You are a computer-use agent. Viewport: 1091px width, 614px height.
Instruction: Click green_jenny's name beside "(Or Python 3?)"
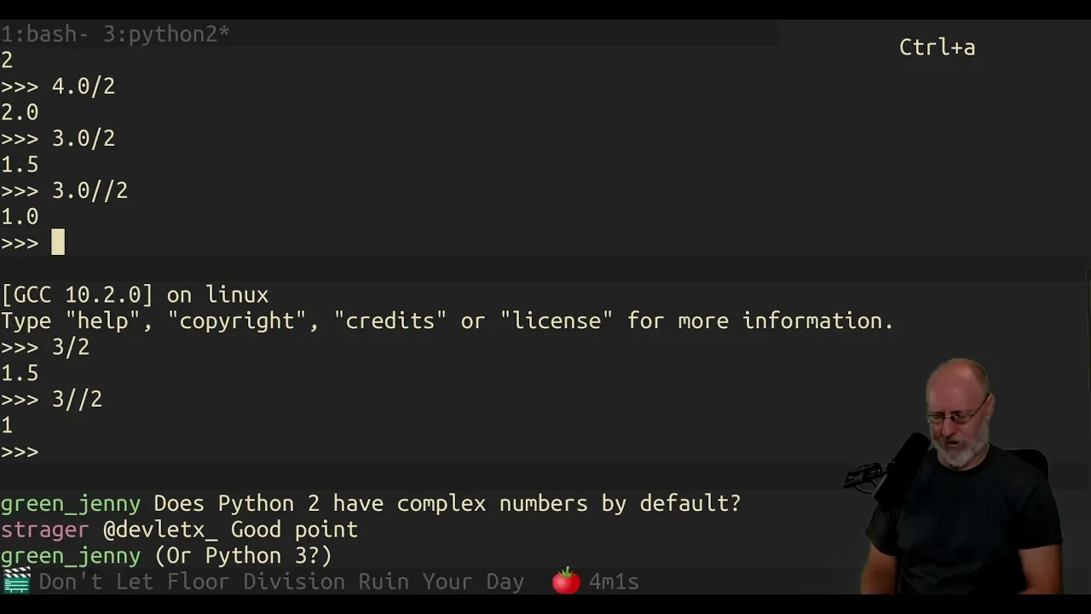pyautogui.click(x=70, y=556)
